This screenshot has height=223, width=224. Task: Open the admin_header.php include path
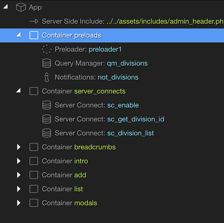(x=165, y=21)
